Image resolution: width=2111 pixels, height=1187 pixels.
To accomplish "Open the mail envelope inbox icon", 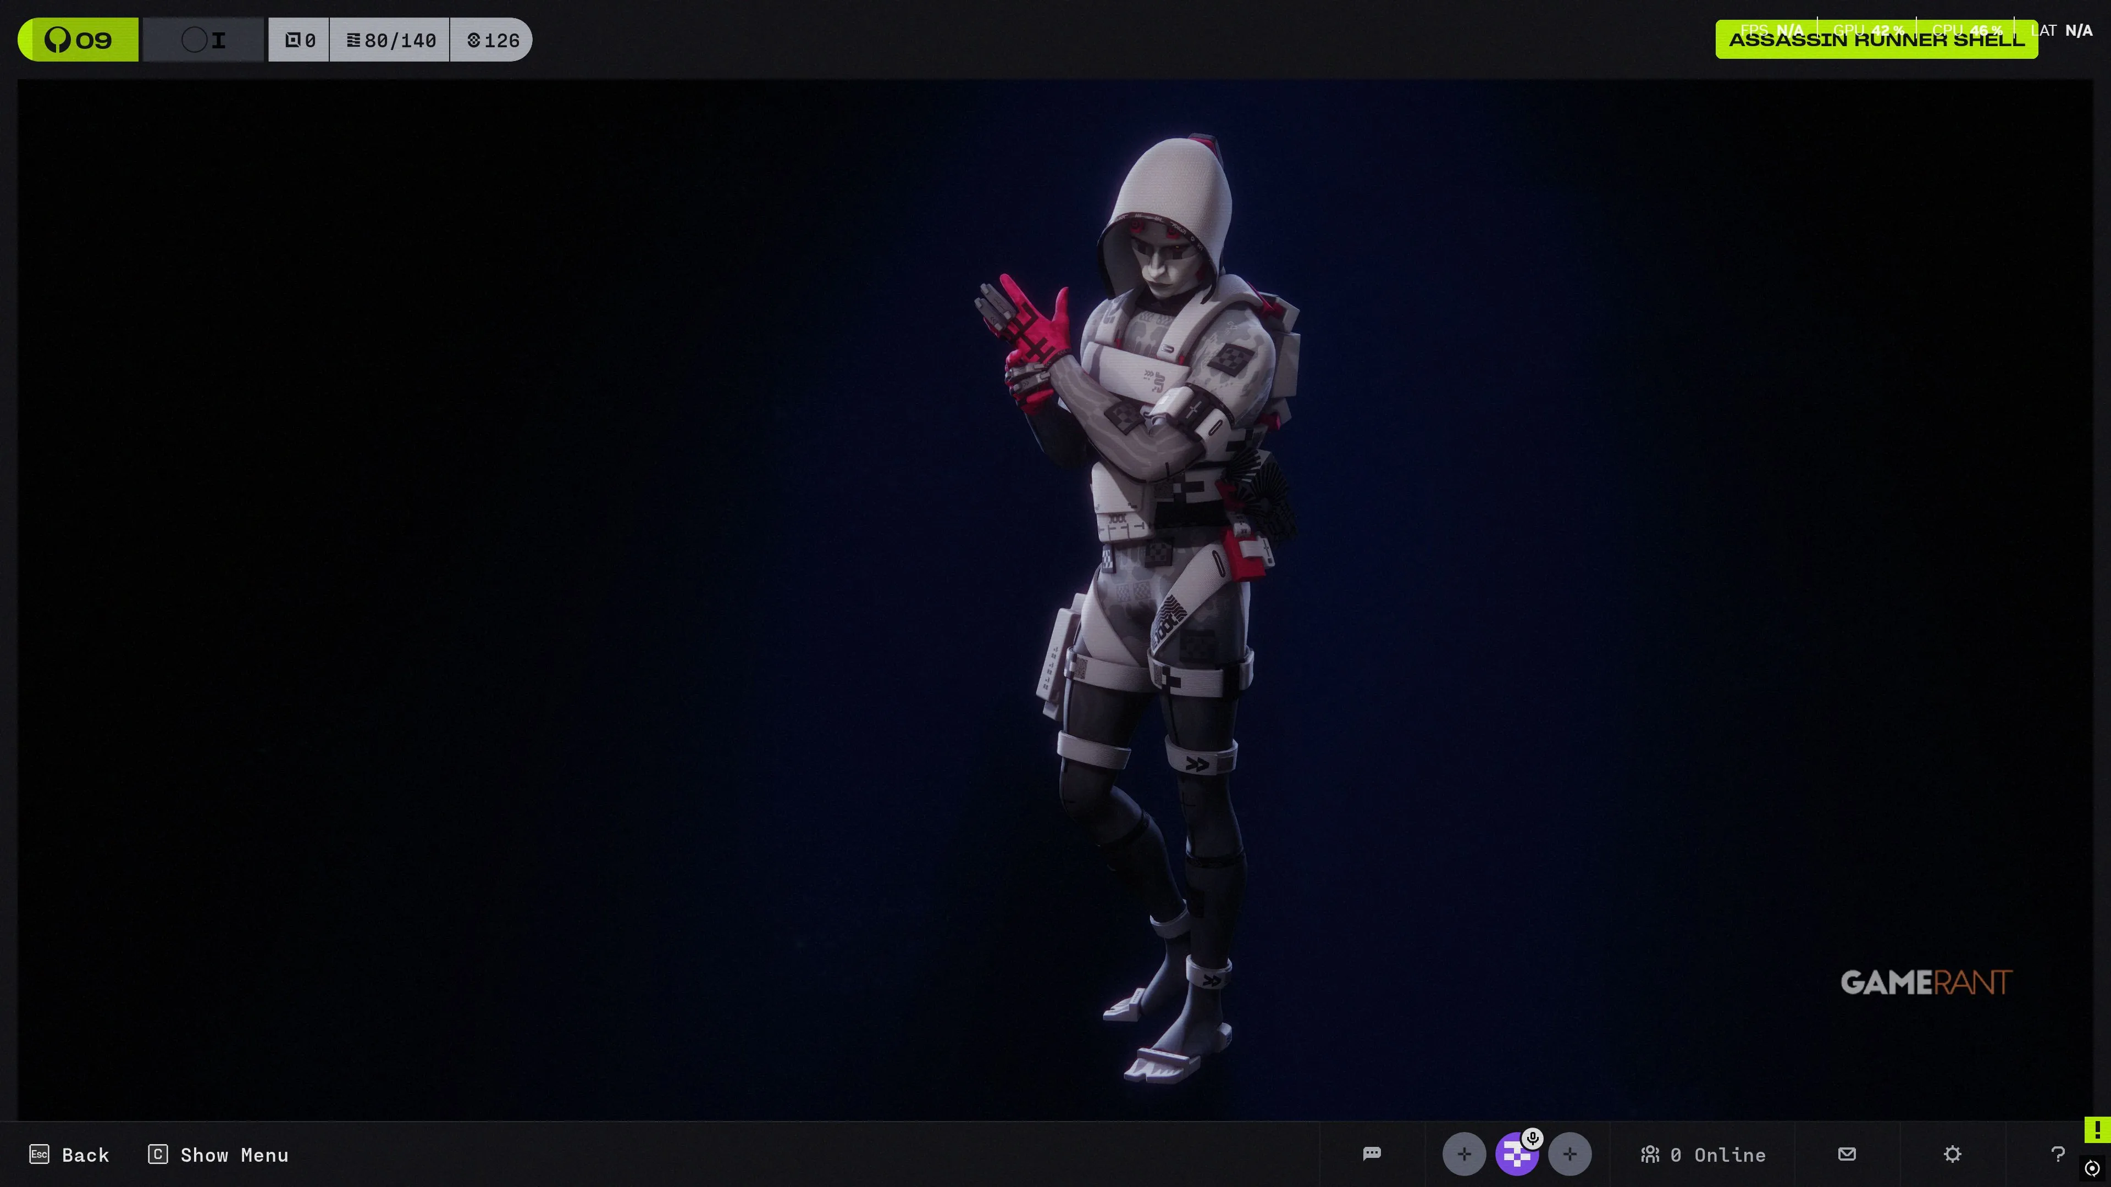I will coord(1847,1153).
